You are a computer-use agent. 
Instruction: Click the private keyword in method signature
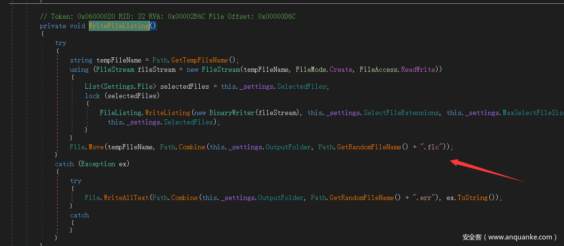click(x=53, y=26)
